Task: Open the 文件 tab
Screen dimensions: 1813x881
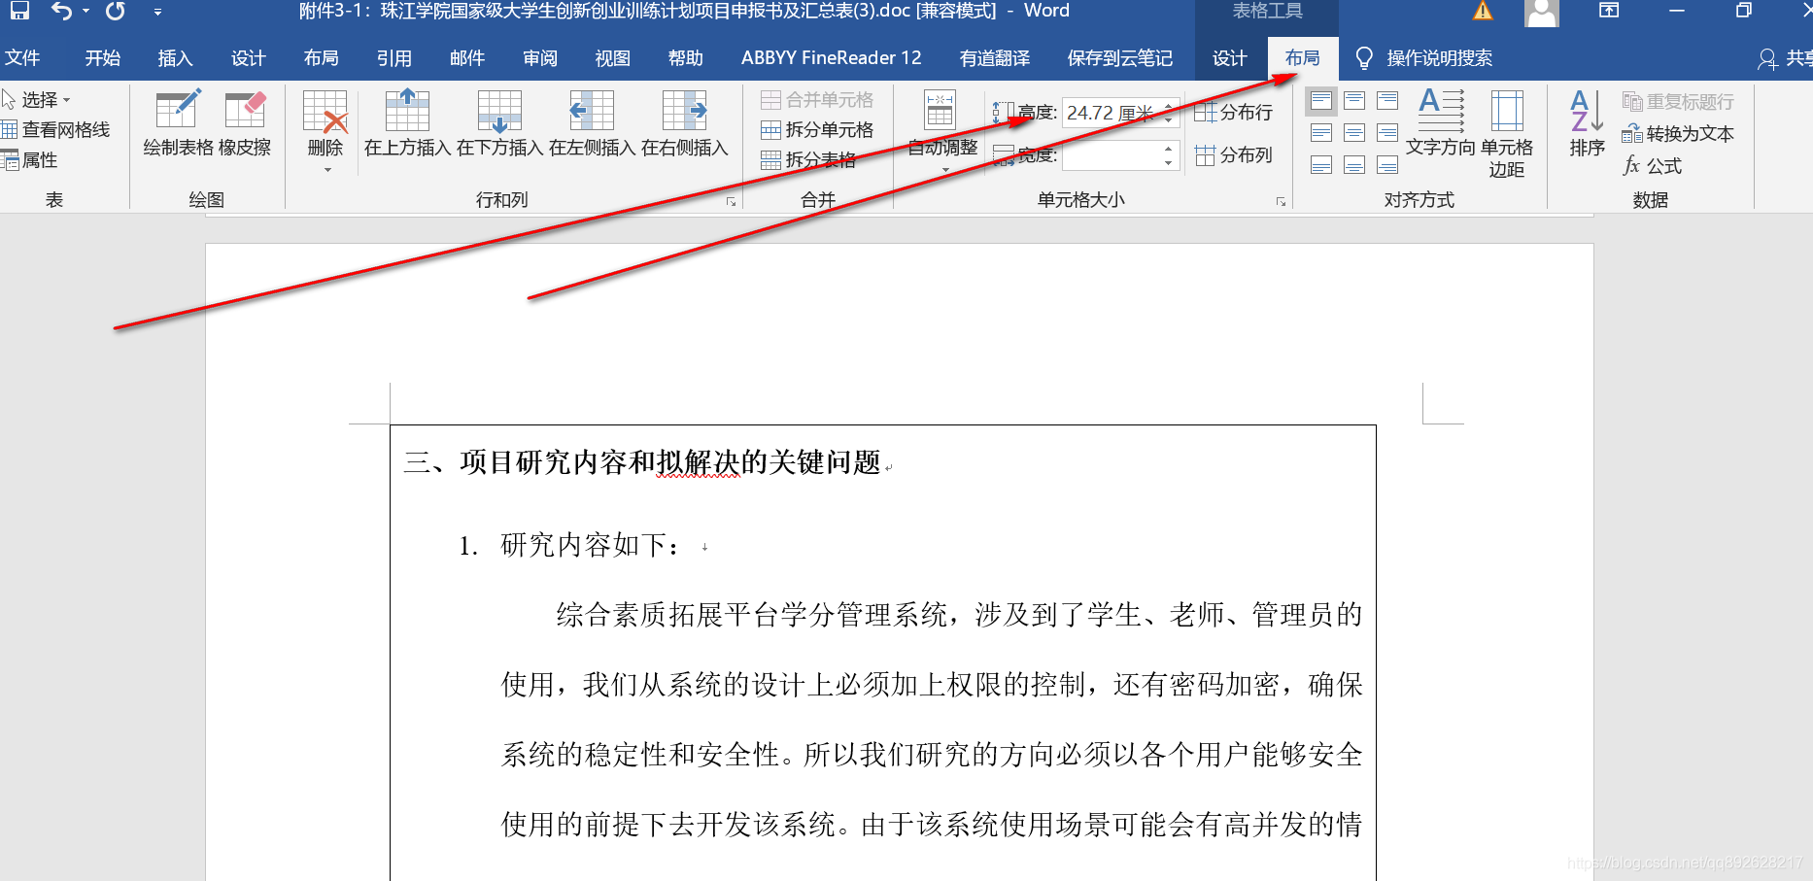Action: (x=22, y=58)
